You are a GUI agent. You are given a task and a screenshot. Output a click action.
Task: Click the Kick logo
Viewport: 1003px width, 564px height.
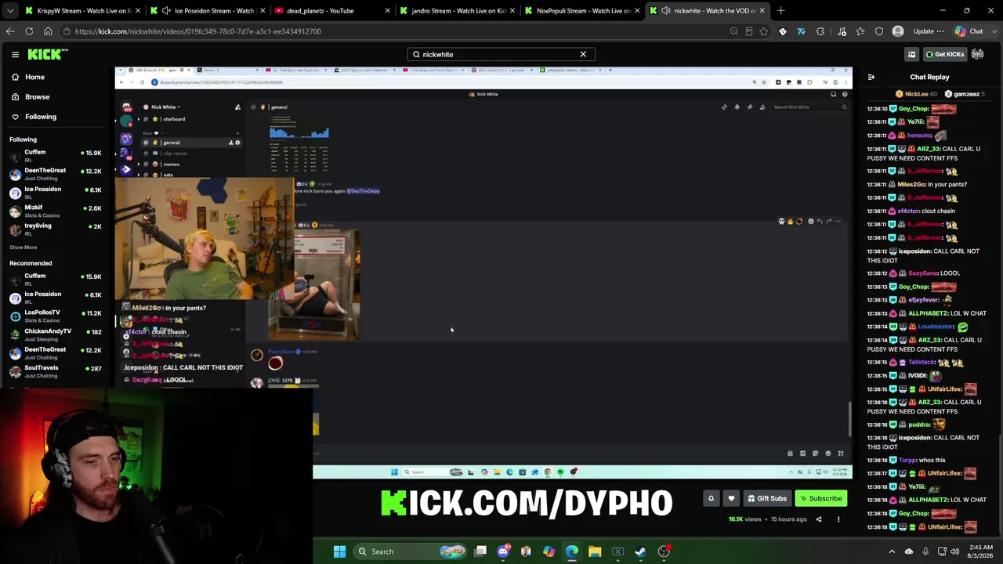tap(48, 54)
